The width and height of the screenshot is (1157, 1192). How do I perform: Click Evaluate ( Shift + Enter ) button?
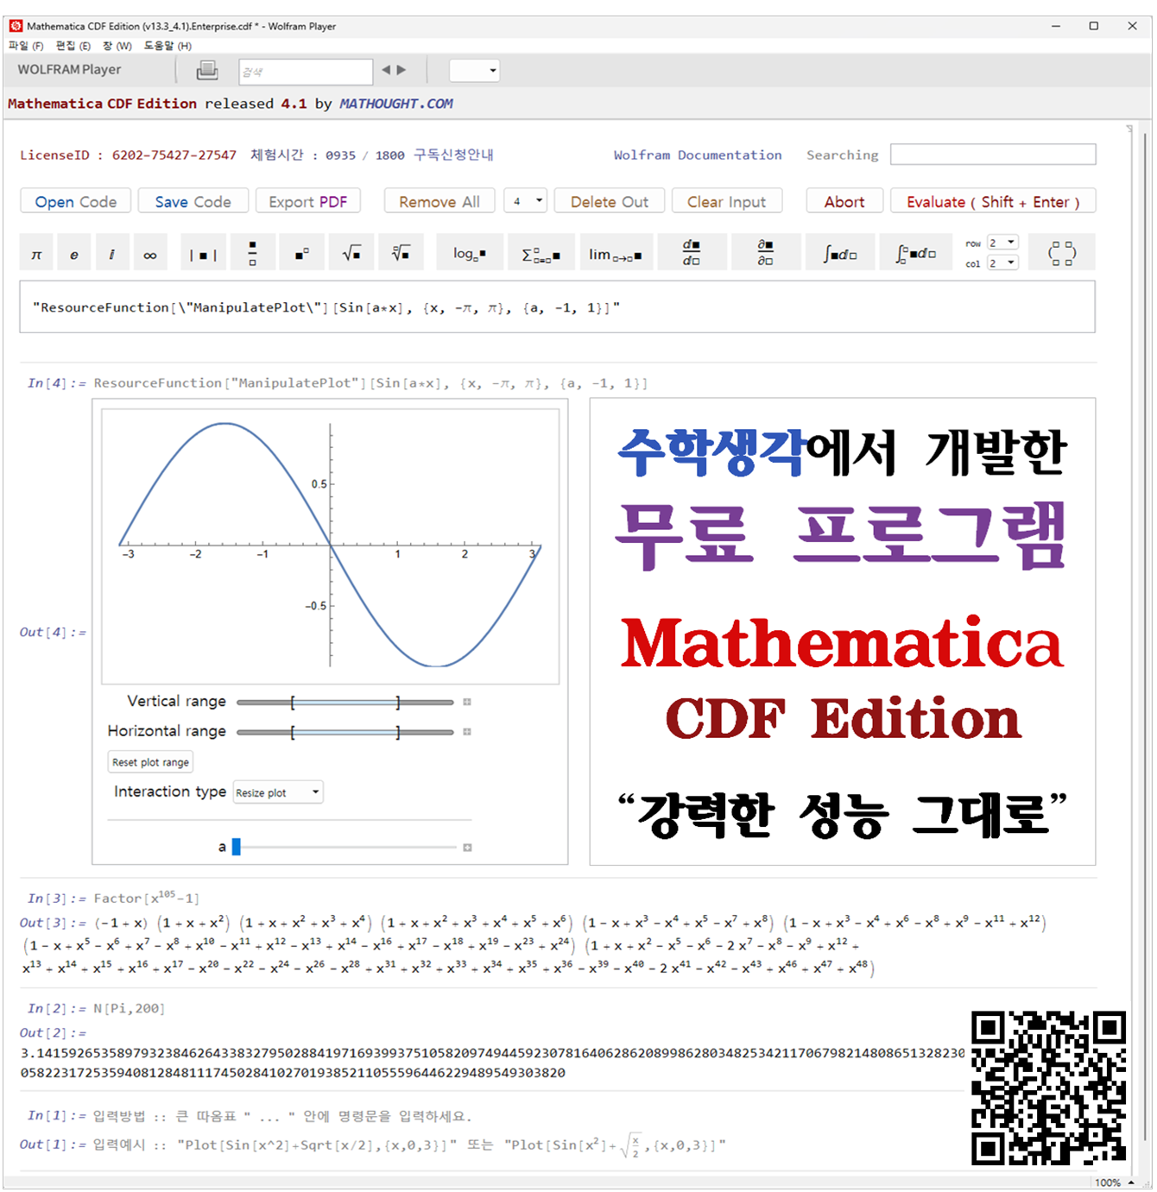coord(994,201)
